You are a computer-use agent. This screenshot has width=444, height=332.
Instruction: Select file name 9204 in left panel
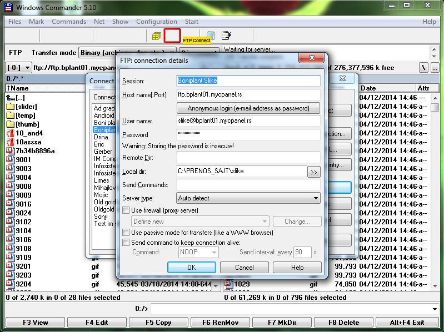point(23,284)
